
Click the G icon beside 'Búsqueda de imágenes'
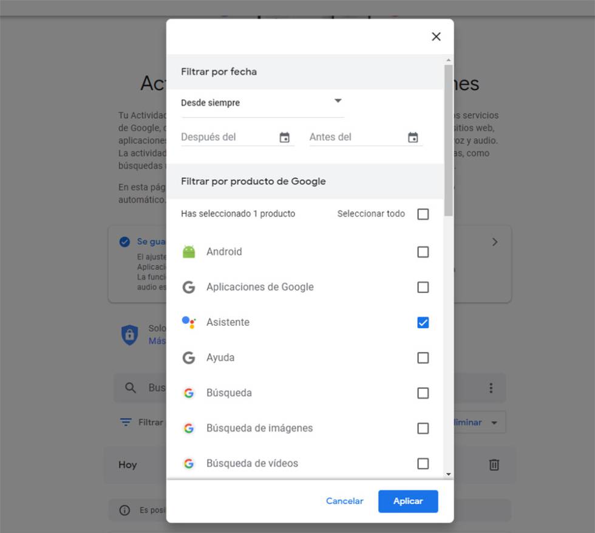pyautogui.click(x=189, y=428)
